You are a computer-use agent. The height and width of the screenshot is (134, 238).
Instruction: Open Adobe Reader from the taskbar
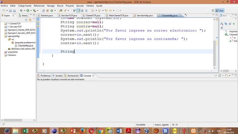pyautogui.click(x=128, y=131)
